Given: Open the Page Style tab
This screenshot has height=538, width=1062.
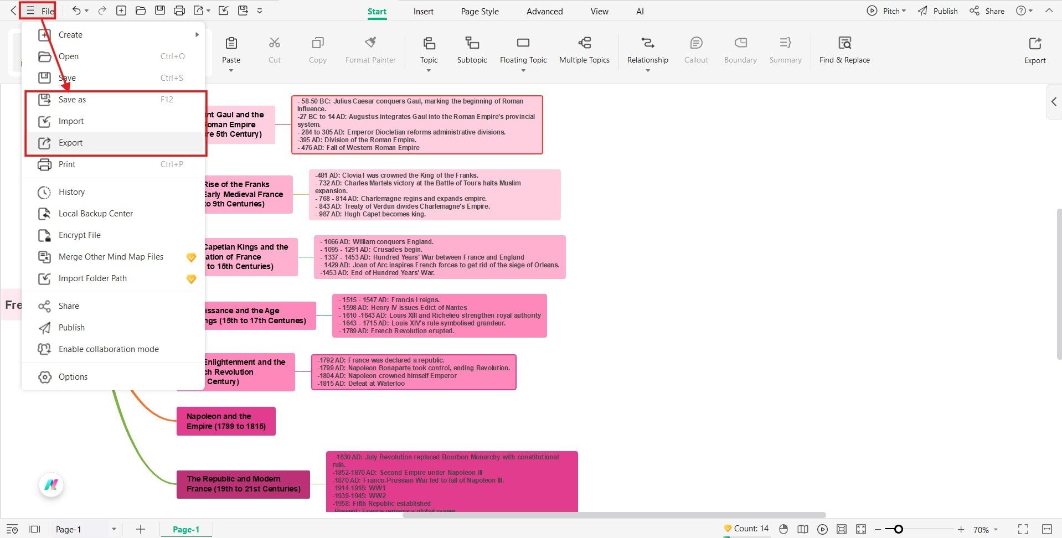Looking at the screenshot, I should pyautogui.click(x=479, y=11).
